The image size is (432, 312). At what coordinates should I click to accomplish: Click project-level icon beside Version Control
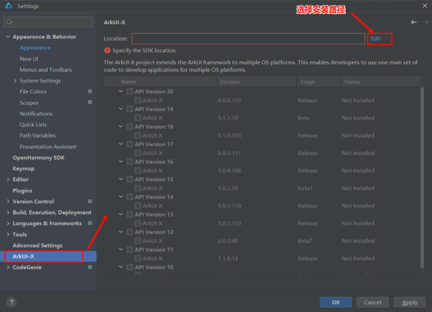pyautogui.click(x=90, y=202)
